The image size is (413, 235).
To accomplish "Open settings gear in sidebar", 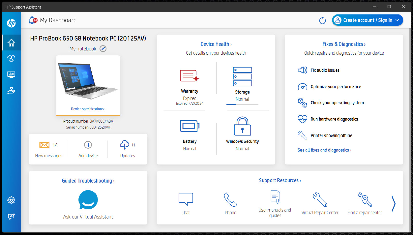I will pos(11,200).
